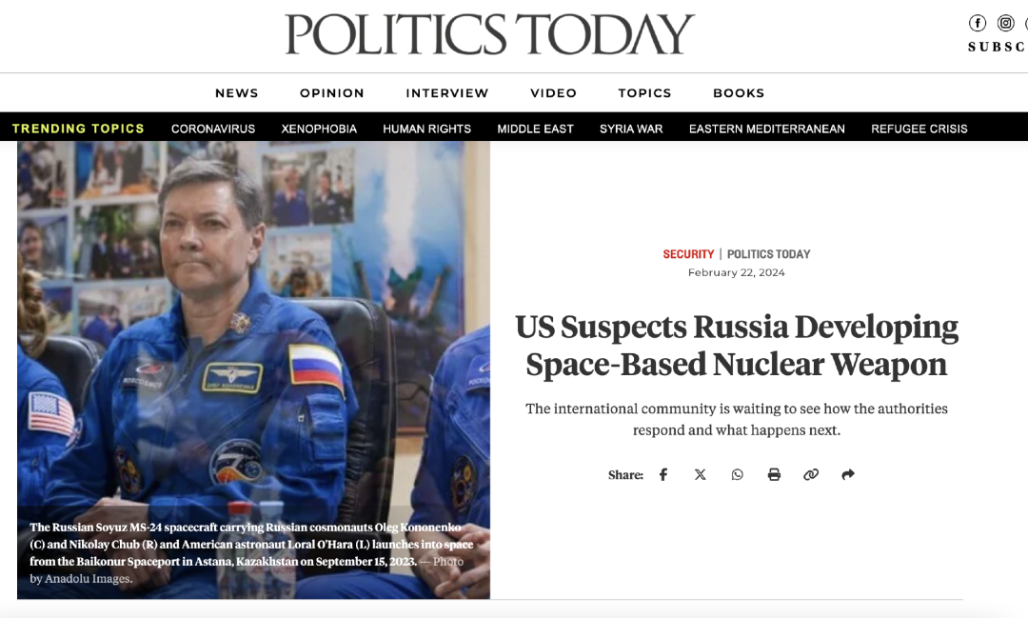Image resolution: width=1028 pixels, height=618 pixels.
Task: Open the Video section
Action: (553, 93)
